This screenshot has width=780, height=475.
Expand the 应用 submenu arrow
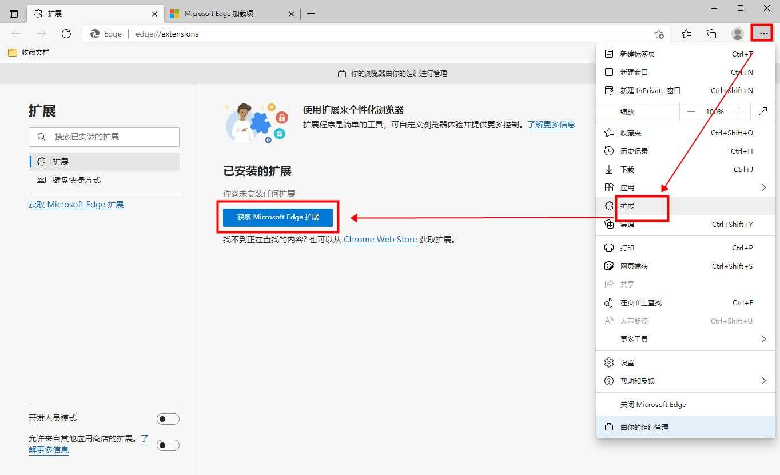pos(763,187)
